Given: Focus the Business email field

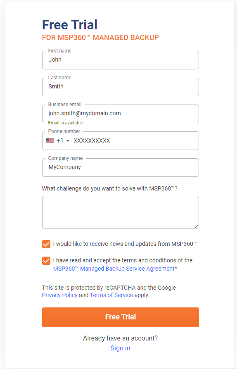Looking at the screenshot, I should tap(121, 114).
